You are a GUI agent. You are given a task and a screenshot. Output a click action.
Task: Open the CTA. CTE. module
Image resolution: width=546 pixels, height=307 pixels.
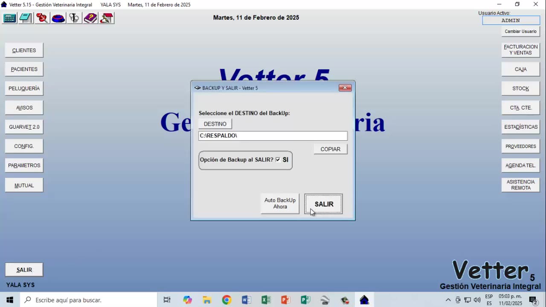521,108
